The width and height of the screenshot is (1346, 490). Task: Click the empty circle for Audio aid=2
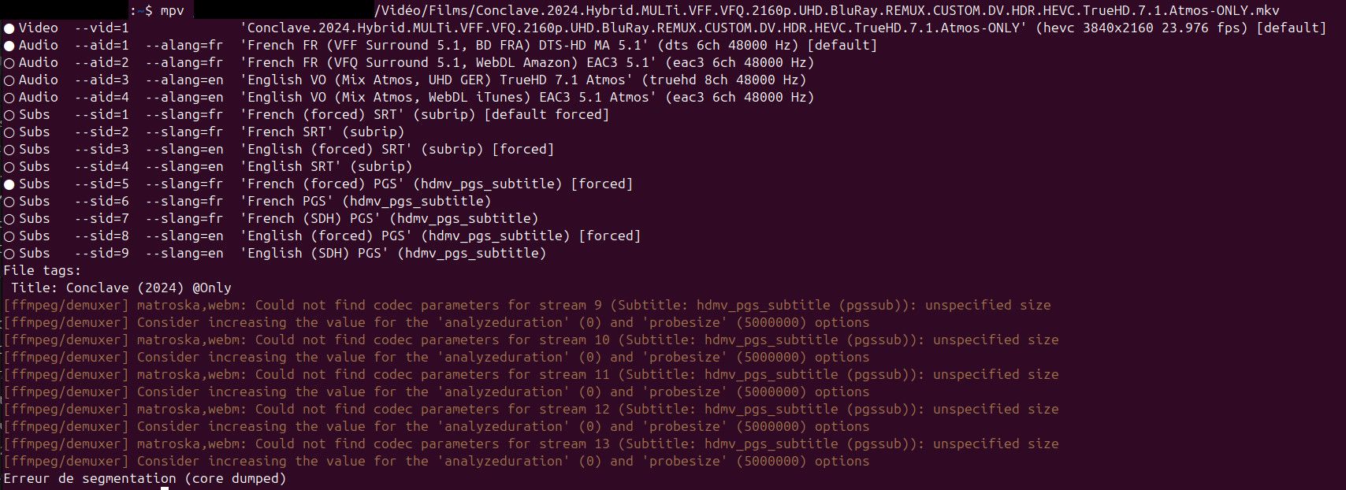coord(9,63)
